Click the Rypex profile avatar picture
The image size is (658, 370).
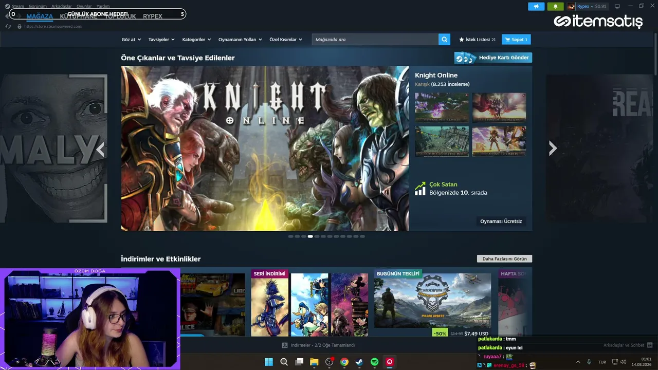pos(571,7)
